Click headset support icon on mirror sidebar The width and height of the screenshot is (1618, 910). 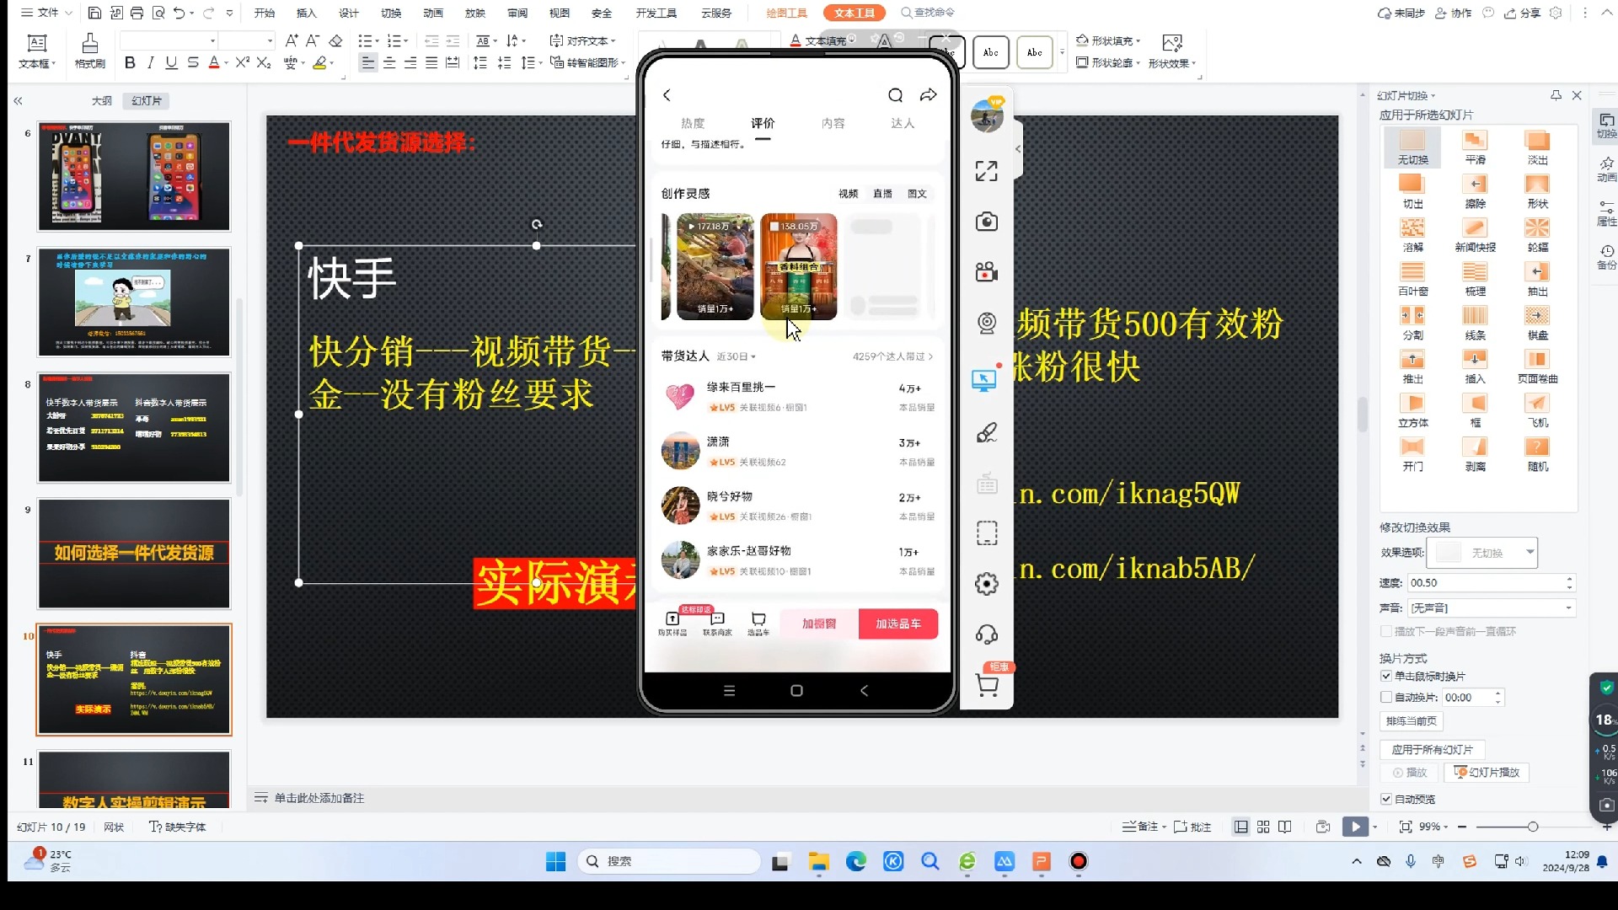(986, 634)
